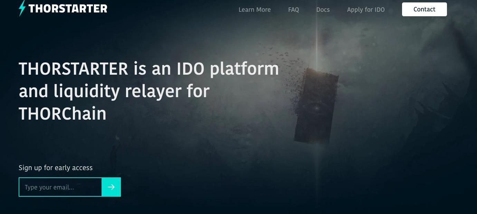Click the headline 'THORSTARTER is an IDO platform'
This screenshot has height=214, width=477.
click(x=149, y=68)
